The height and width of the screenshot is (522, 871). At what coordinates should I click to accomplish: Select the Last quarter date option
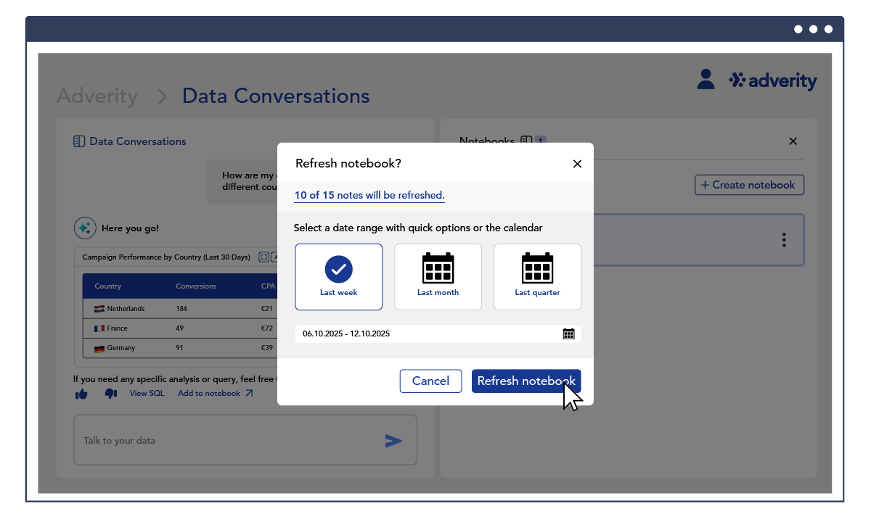click(537, 277)
